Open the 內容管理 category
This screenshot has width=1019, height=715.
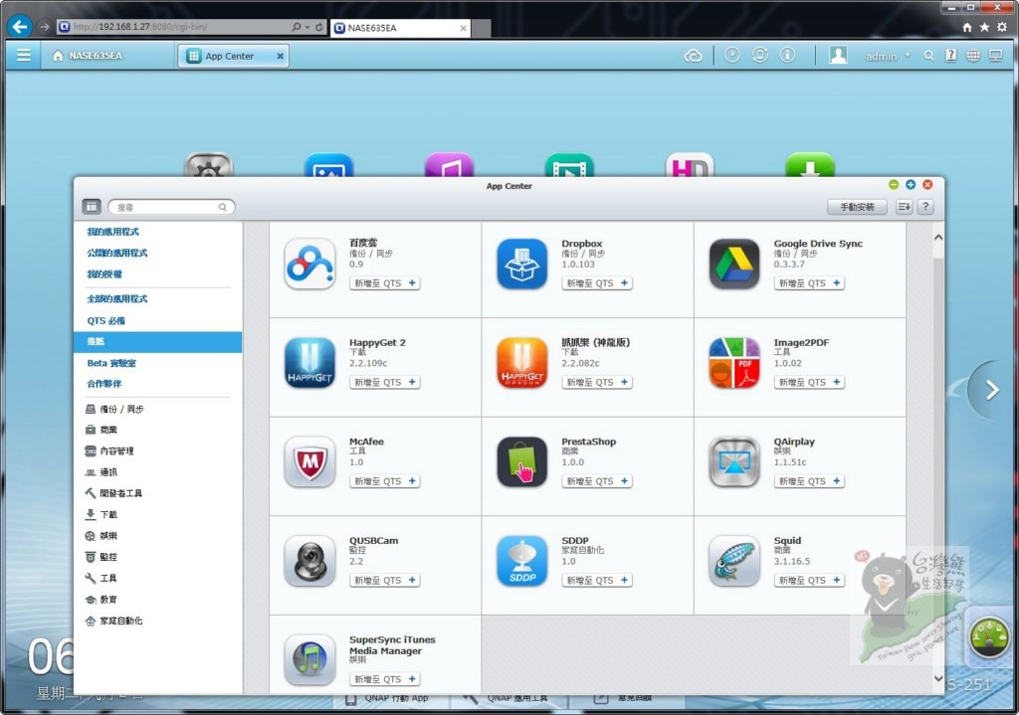(x=109, y=450)
